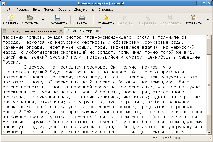Viewport: 213px width, 142px height.
Task: Click the Копировать copy icon
Action: [170, 18]
